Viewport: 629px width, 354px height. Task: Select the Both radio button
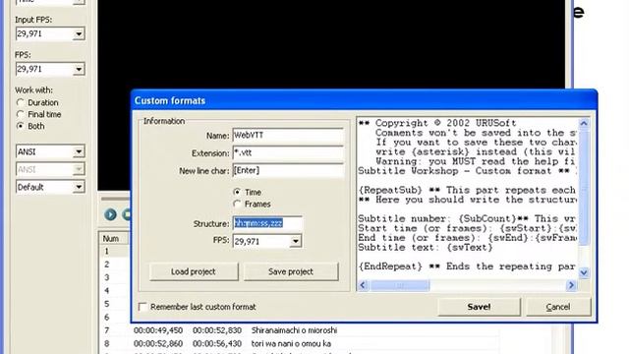click(x=20, y=126)
